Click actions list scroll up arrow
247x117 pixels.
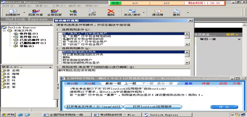click(187, 52)
